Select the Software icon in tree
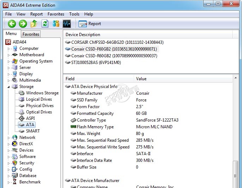 point(15,156)
